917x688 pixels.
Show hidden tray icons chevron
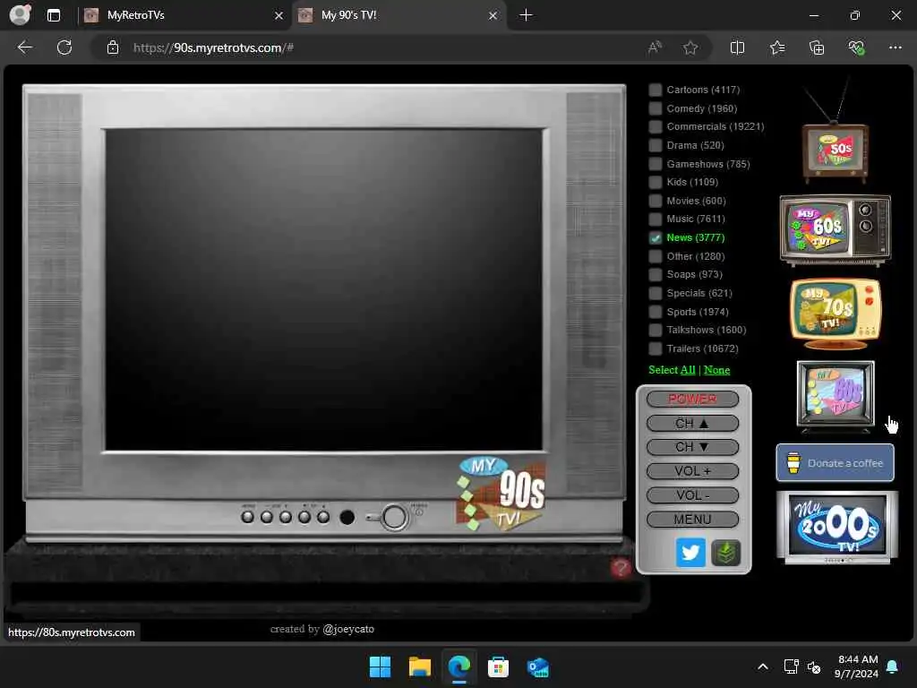click(763, 666)
